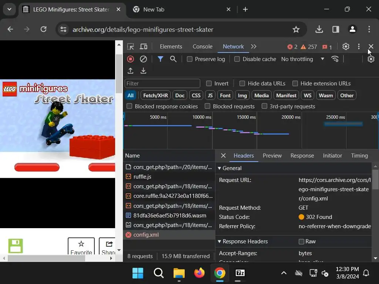The image size is (379, 284).
Task: Open the DevTools three-dot menu
Action: click(359, 46)
